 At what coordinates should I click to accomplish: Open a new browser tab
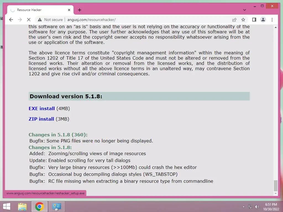tap(79, 10)
